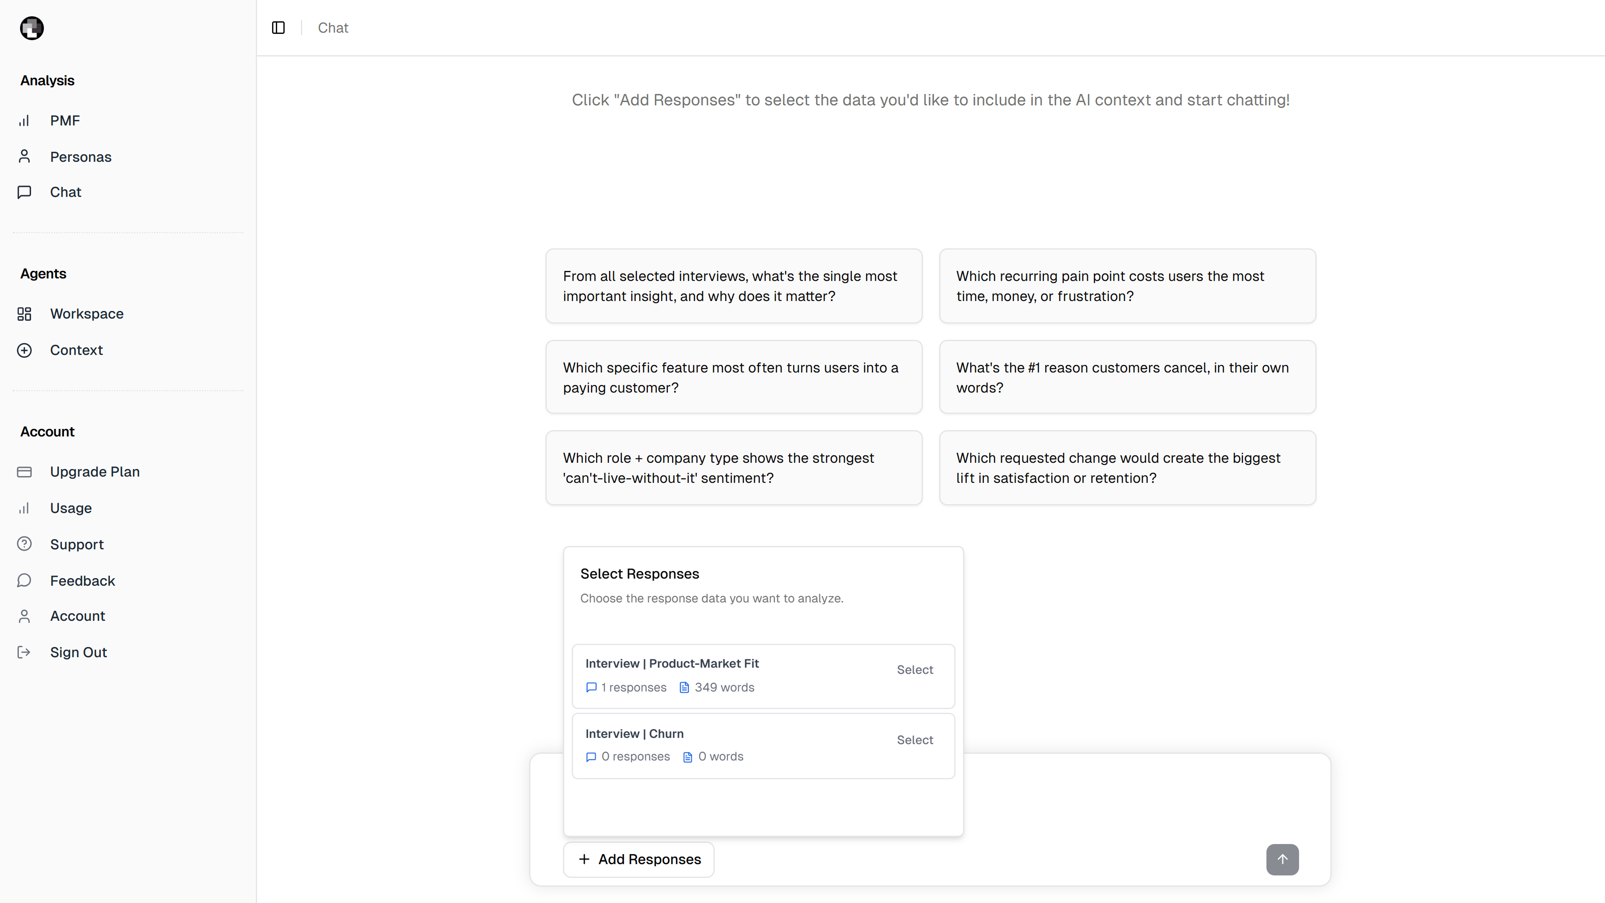This screenshot has height=903, width=1605.
Task: Click the Feedback speech bubble icon
Action: click(x=24, y=581)
